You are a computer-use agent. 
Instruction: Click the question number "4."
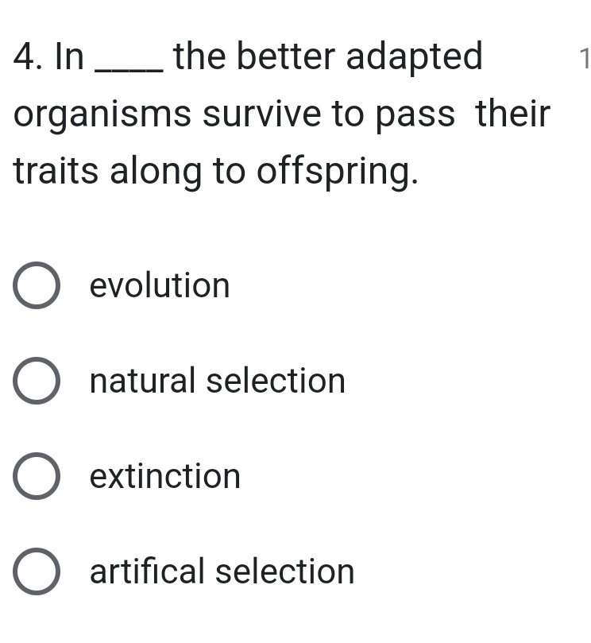click(x=29, y=58)
